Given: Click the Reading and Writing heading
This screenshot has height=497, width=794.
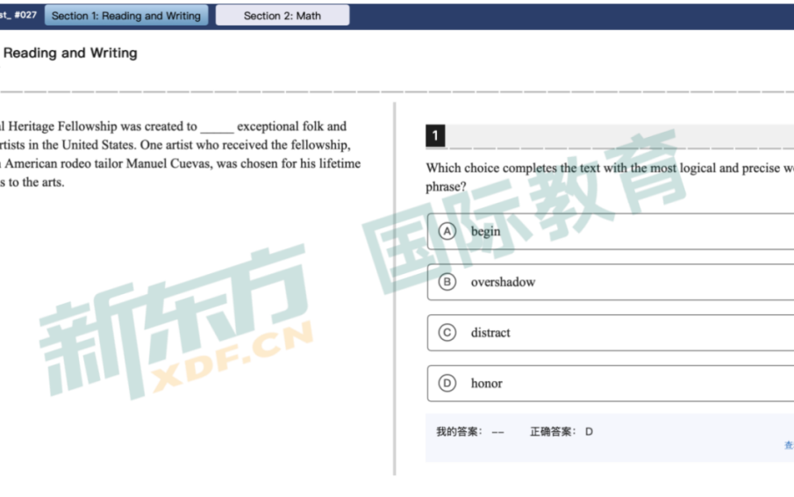Looking at the screenshot, I should coord(70,53).
